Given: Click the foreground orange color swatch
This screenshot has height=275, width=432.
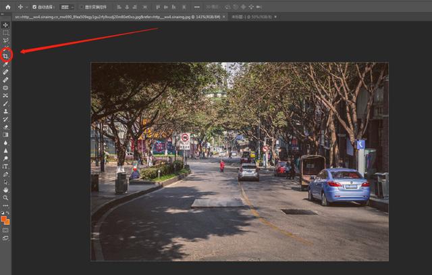Looking at the screenshot, I should [x=4, y=218].
